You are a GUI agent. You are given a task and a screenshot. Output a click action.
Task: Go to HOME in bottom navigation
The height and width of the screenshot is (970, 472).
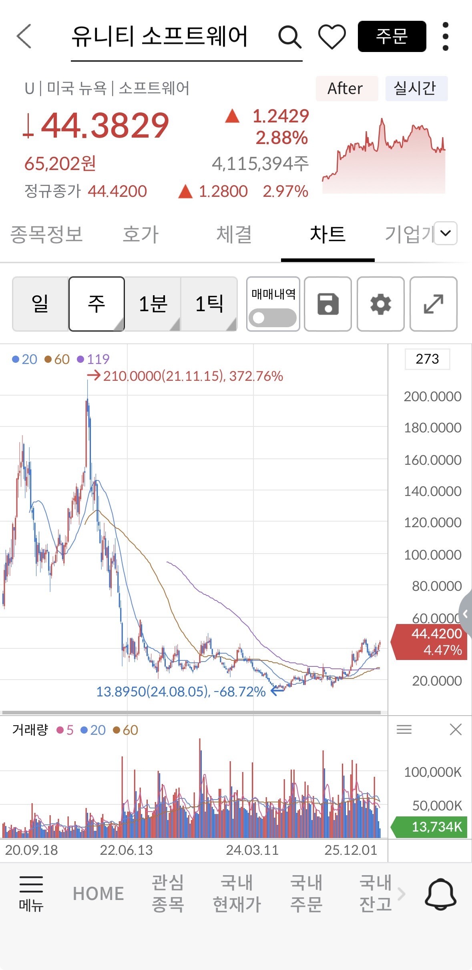(98, 894)
